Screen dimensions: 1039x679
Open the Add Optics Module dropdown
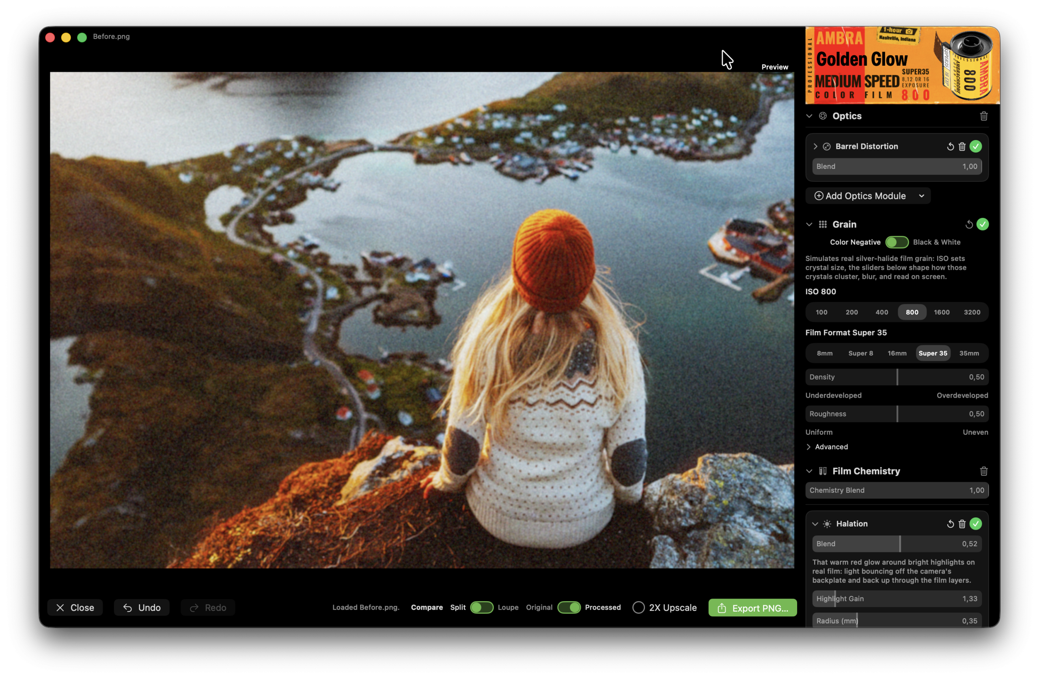868,196
